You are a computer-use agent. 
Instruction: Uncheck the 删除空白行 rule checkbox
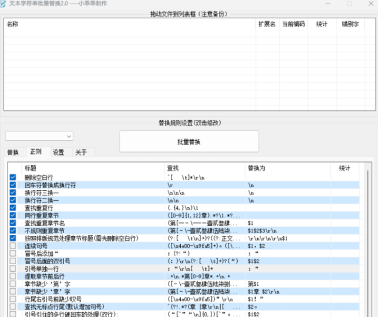point(13,177)
